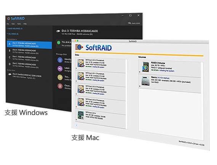
Task: Click the Identify disk icon
Action: tap(60, 60)
